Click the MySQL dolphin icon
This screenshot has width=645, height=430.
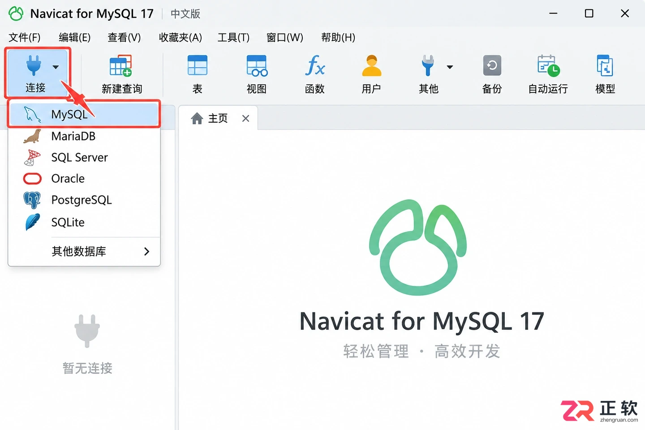pyautogui.click(x=32, y=115)
